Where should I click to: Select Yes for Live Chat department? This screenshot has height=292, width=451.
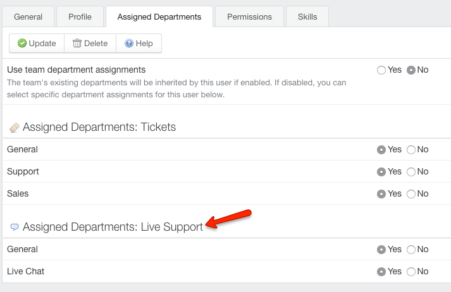(381, 272)
